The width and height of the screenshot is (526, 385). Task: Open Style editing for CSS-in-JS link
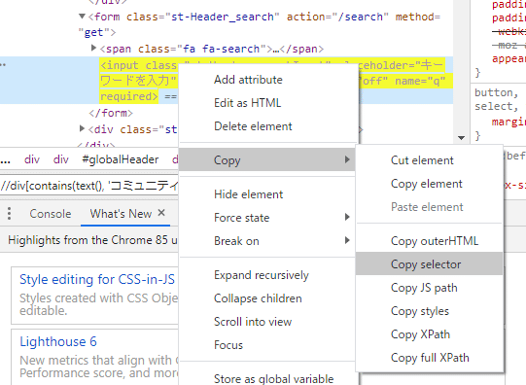click(97, 279)
